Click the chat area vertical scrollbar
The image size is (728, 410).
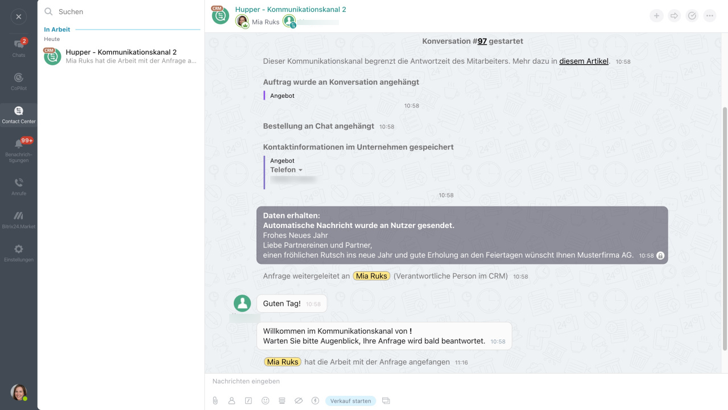[724, 227]
